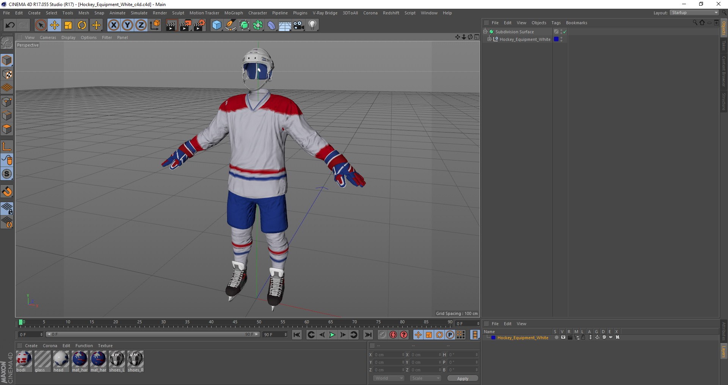Toggle coordinate system icon
Viewport: 728px width, 385px height.
[155, 25]
